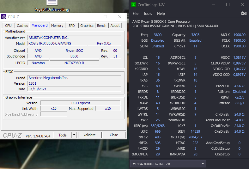Screen dimensions: 249x169
Task: Click the Capacity value 32GB
Action: [195, 35]
